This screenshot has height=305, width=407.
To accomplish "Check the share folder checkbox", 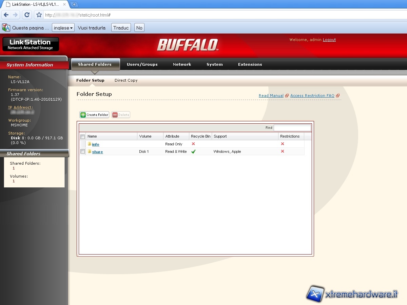I will 82,151.
